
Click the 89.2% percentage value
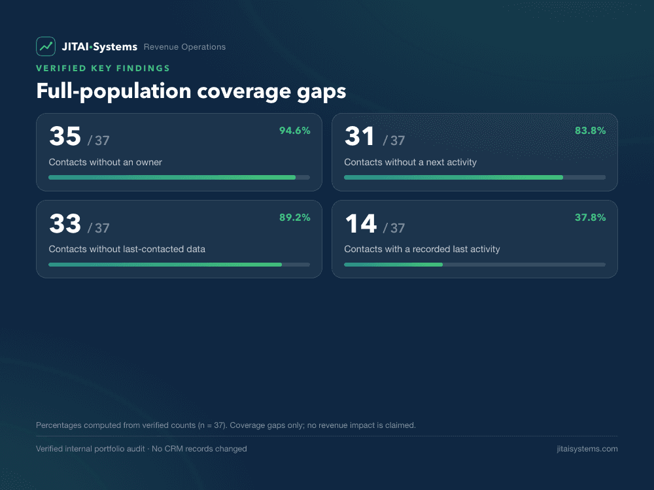[x=294, y=218]
